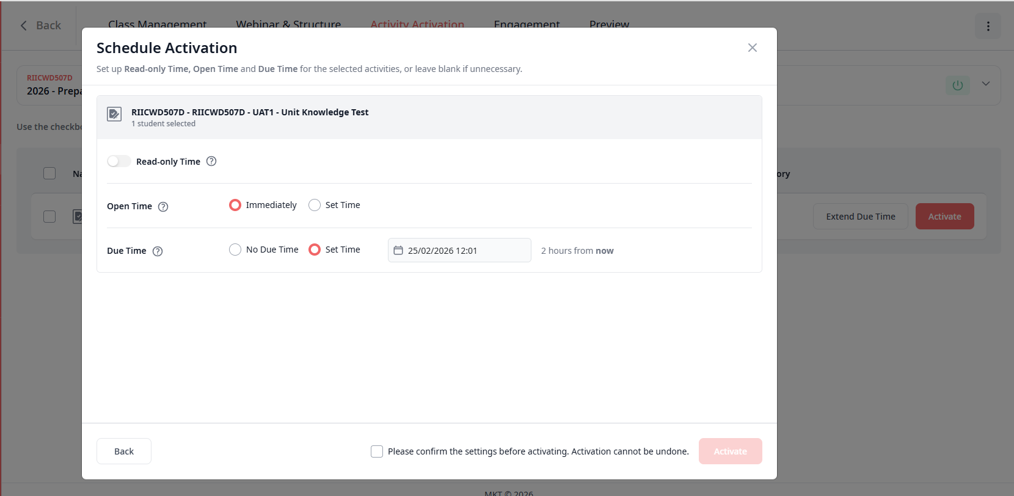Click the calendar icon in the due date field
The width and height of the screenshot is (1014, 496).
[398, 250]
